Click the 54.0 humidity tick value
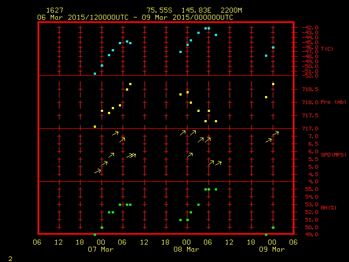The image size is (349, 262). click(311, 197)
